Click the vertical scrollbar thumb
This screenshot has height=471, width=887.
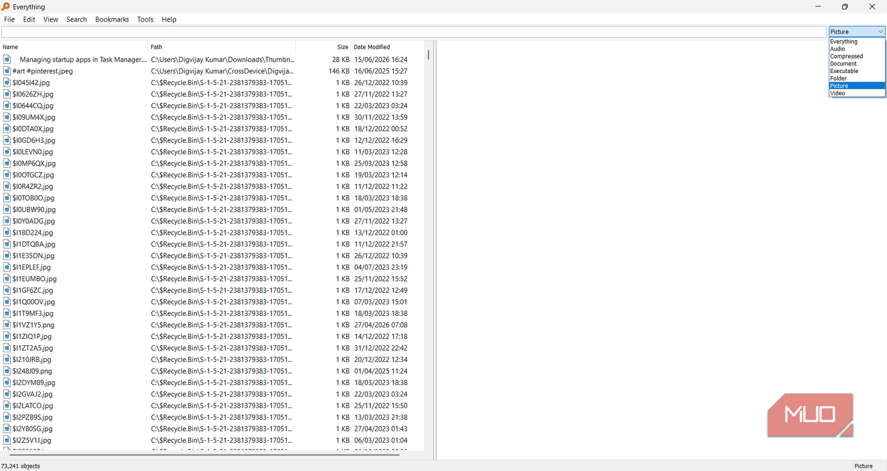[428, 55]
